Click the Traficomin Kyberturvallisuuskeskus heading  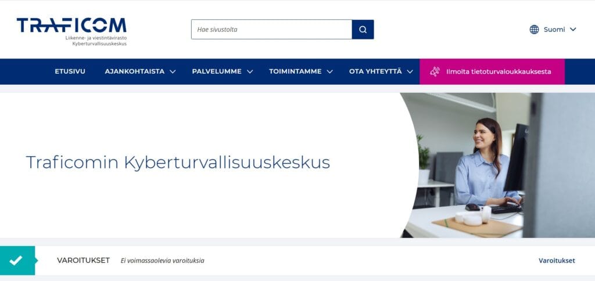[x=178, y=163]
